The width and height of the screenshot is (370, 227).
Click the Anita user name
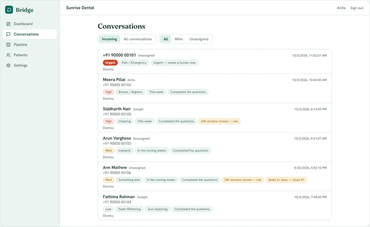[x=341, y=8]
